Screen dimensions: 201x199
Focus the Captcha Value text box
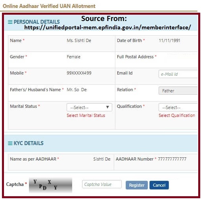pos(102,184)
